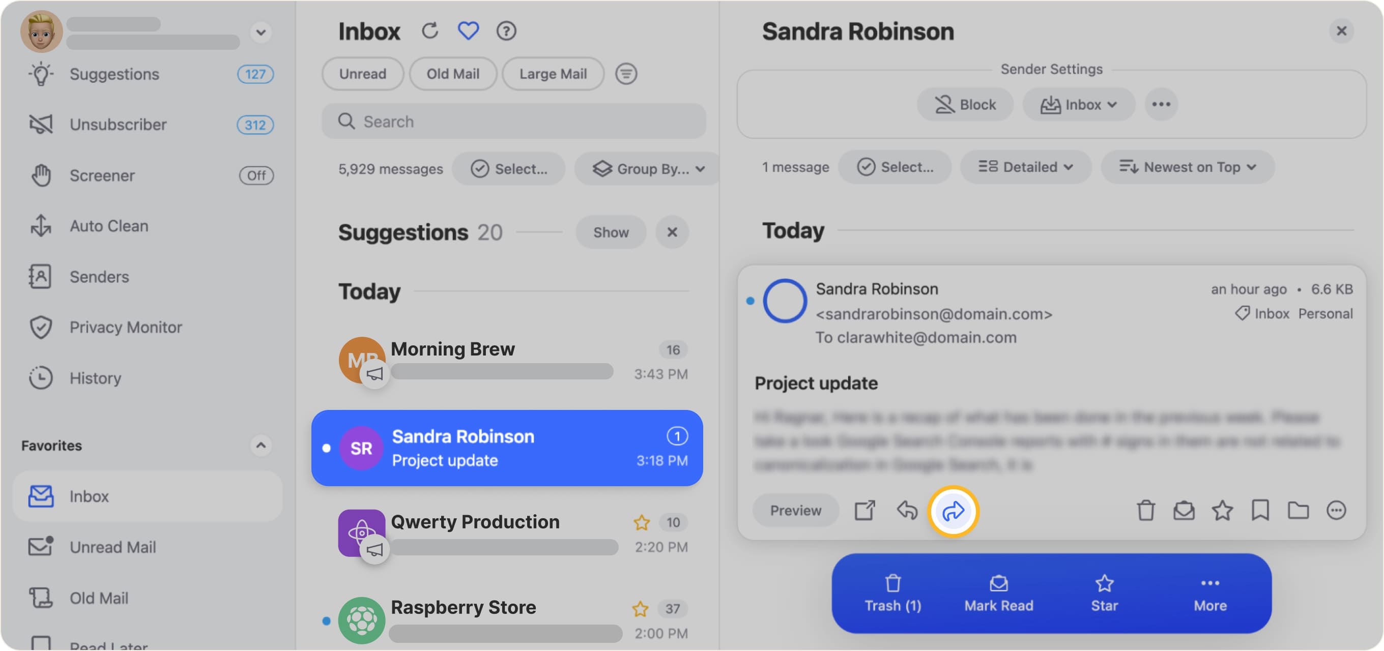Open message in new window icon
1384x651 pixels.
point(864,510)
